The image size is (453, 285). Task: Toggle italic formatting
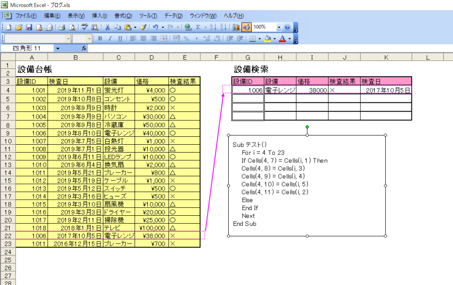pyautogui.click(x=110, y=38)
